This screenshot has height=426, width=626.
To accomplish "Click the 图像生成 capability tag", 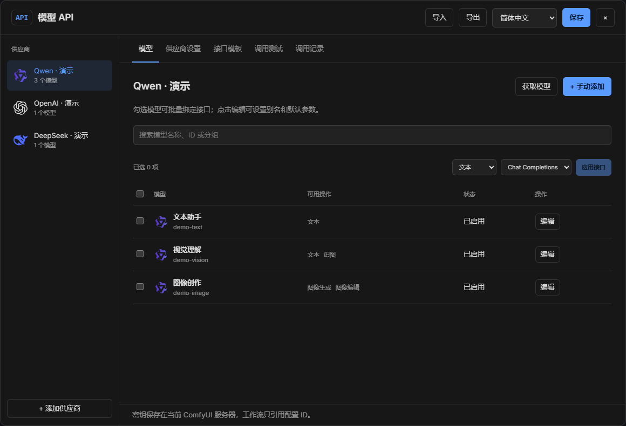I will (x=319, y=287).
